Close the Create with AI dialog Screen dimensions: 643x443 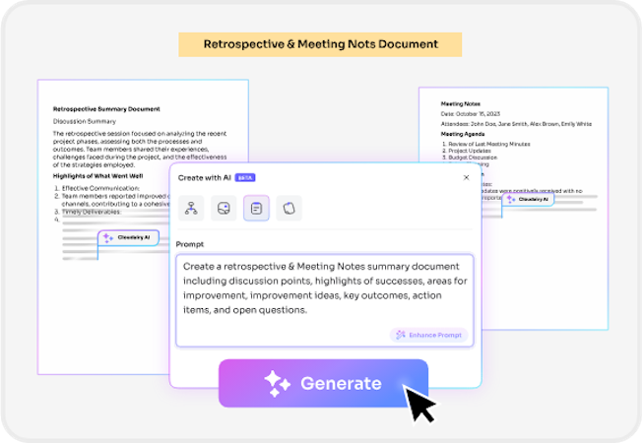467,177
